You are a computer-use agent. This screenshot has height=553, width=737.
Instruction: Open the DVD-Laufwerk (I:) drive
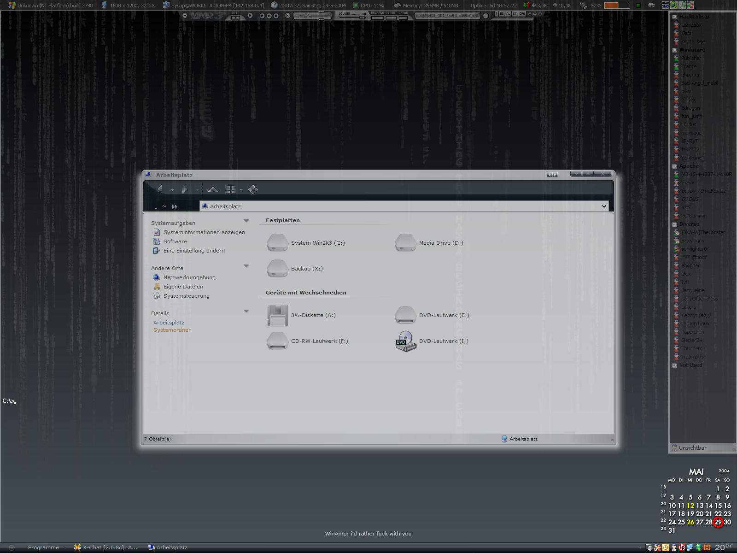(405, 341)
